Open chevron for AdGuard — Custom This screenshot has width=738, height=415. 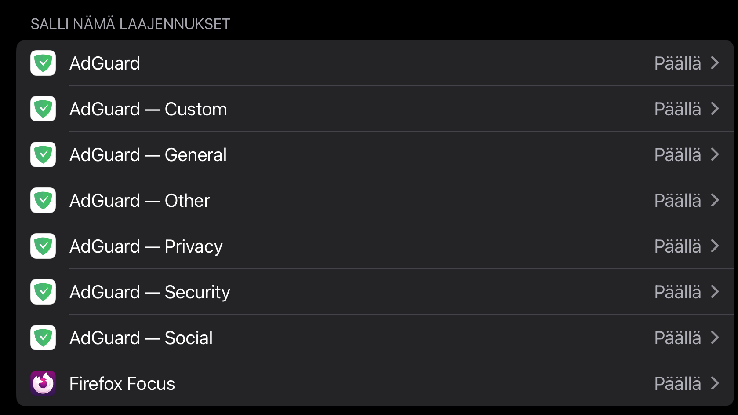[x=715, y=109]
